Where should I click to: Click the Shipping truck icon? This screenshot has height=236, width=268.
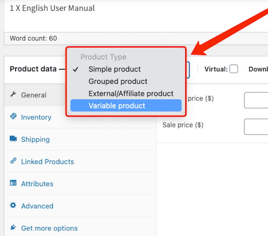(13, 139)
